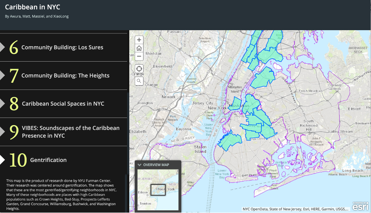Click the South Richmond Hill label

[309, 125]
